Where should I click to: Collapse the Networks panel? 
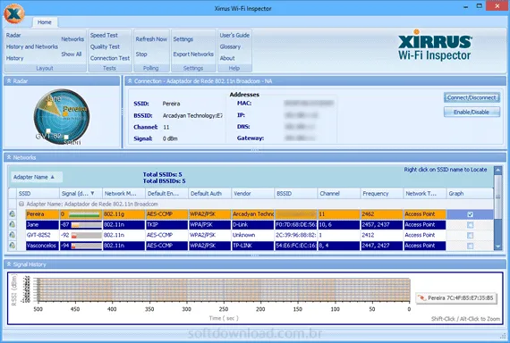pos(9,157)
